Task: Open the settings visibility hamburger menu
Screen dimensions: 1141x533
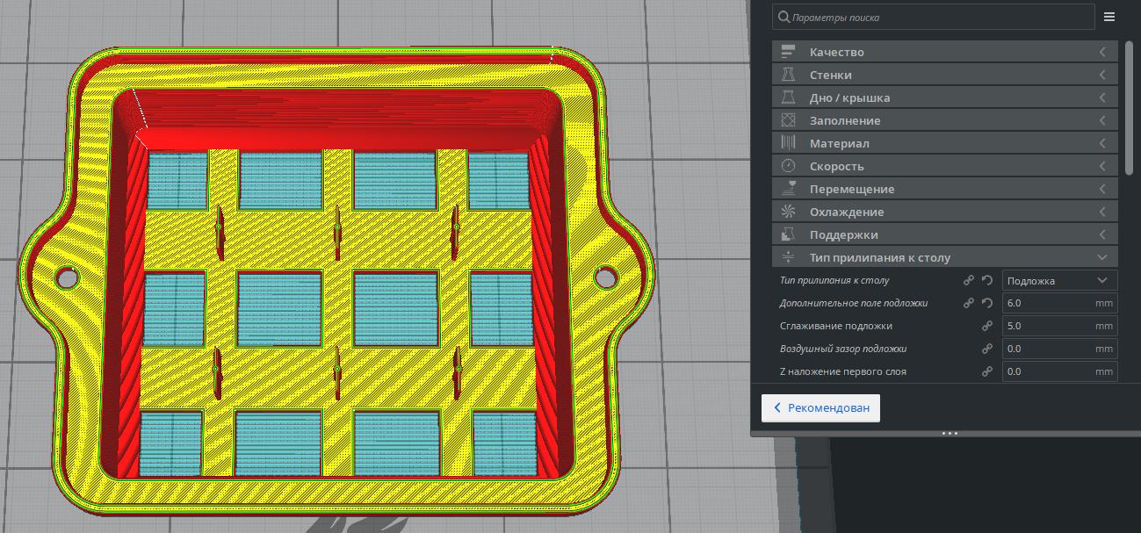Action: click(x=1109, y=17)
